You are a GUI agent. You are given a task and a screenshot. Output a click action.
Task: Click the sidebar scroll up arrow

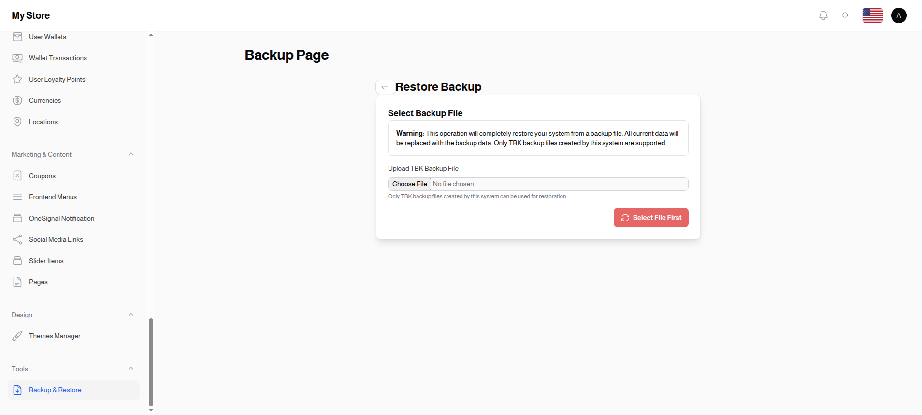(x=151, y=35)
